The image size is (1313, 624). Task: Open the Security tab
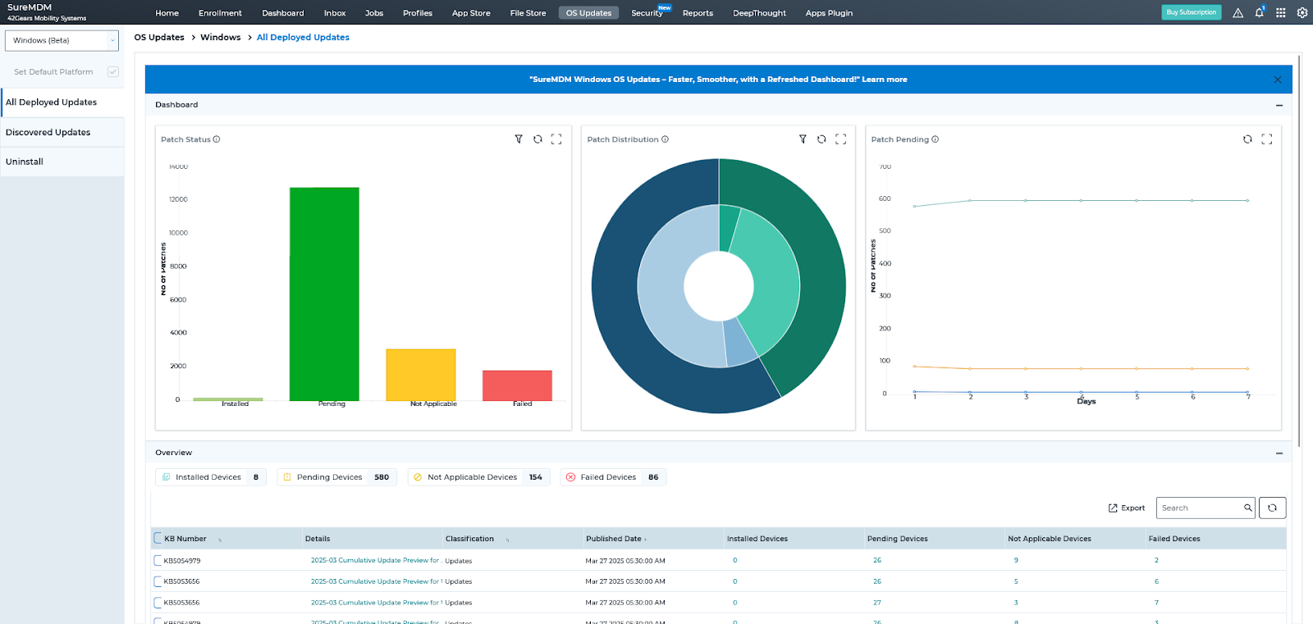[647, 13]
